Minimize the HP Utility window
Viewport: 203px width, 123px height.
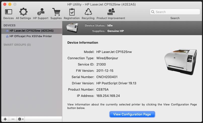(10, 4)
